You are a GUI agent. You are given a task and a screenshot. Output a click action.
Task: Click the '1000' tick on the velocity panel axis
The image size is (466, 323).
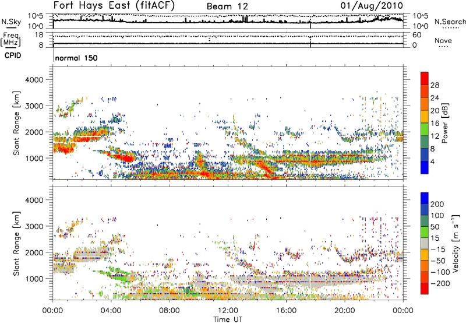[x=34, y=279]
